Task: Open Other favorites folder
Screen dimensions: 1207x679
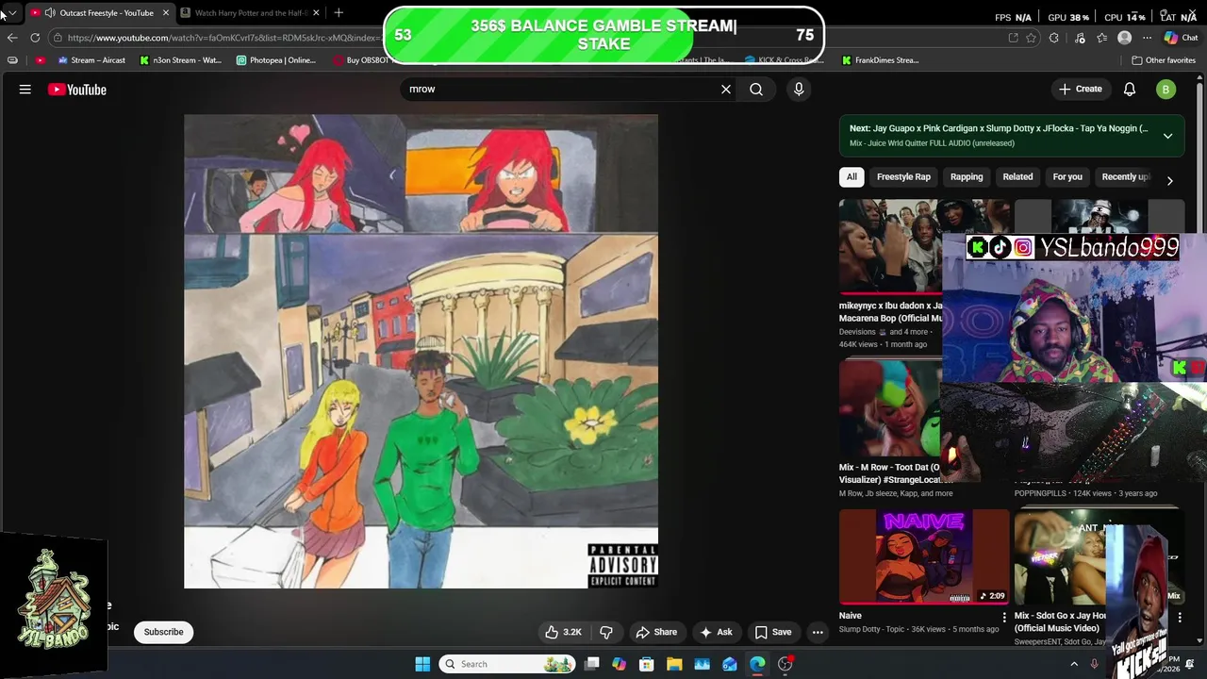Action: tap(1164, 60)
